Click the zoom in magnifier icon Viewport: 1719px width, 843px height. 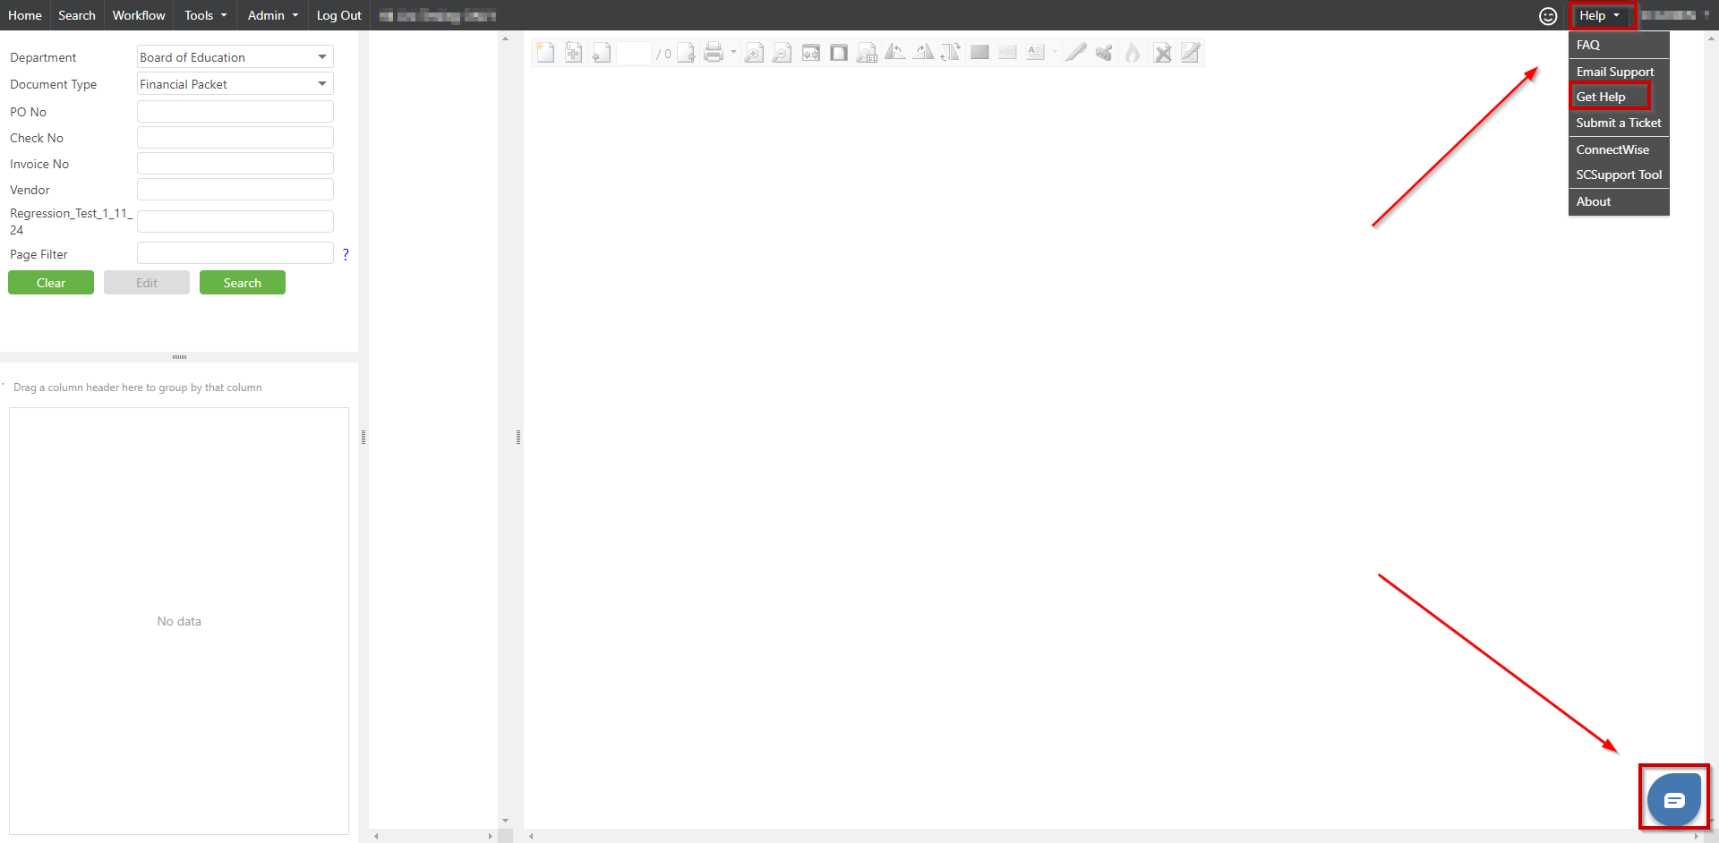tap(754, 53)
